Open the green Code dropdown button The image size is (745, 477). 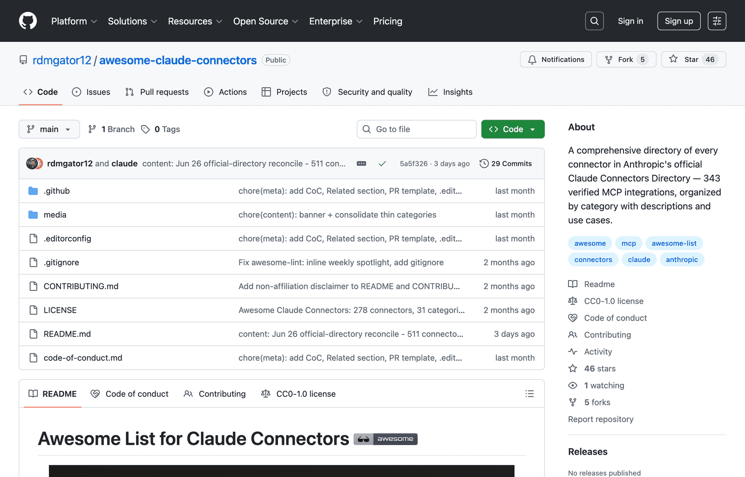pos(513,129)
